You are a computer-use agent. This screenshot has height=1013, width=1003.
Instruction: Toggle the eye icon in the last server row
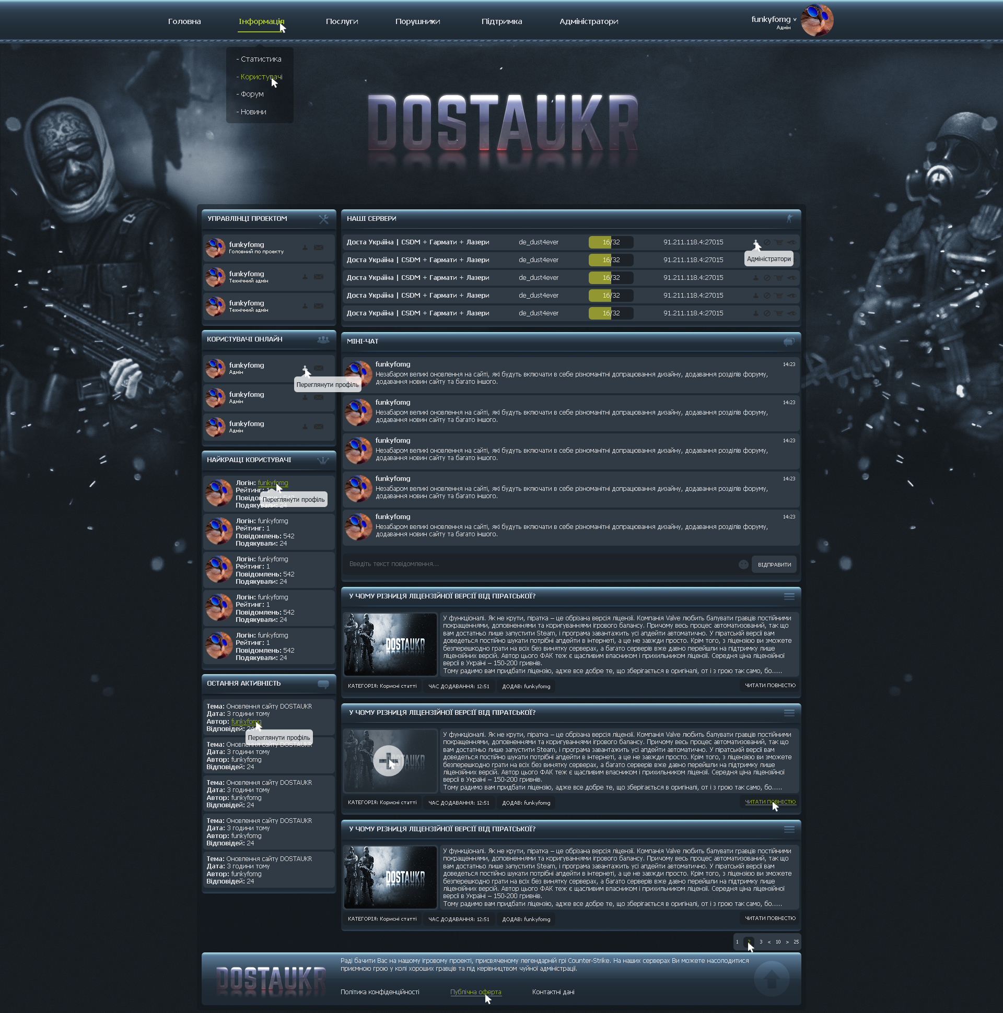point(791,313)
